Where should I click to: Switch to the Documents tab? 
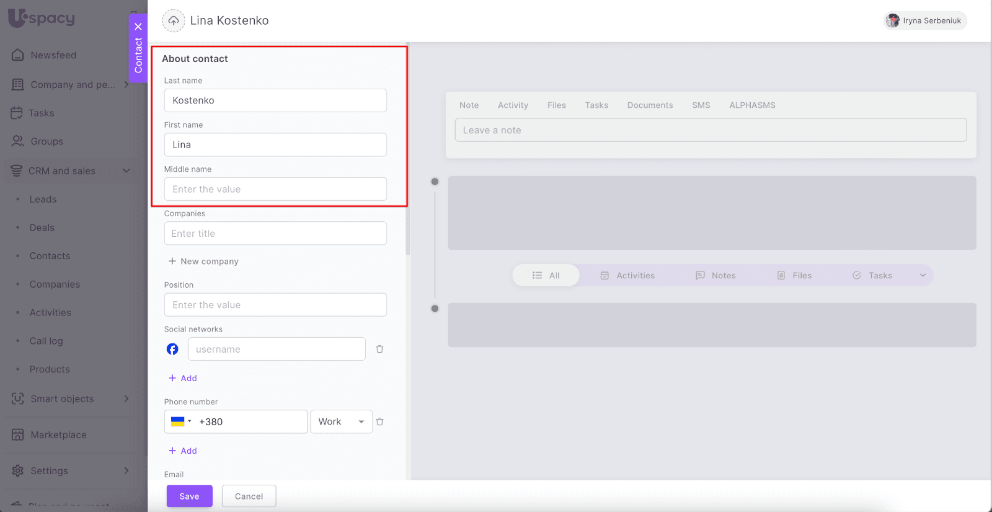(x=650, y=105)
